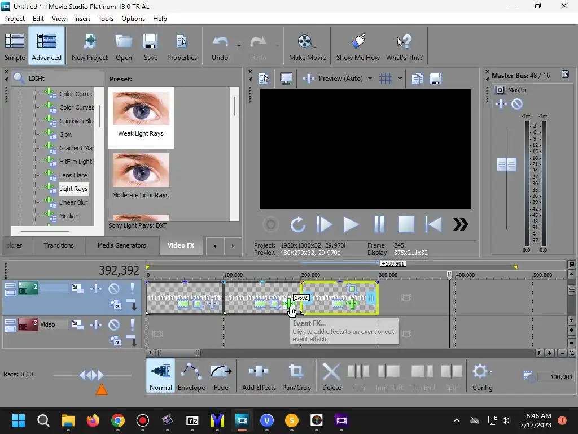Viewport: 578px width, 434px height.
Task: Show earlier tabs with the left arrow
Action: (215, 246)
